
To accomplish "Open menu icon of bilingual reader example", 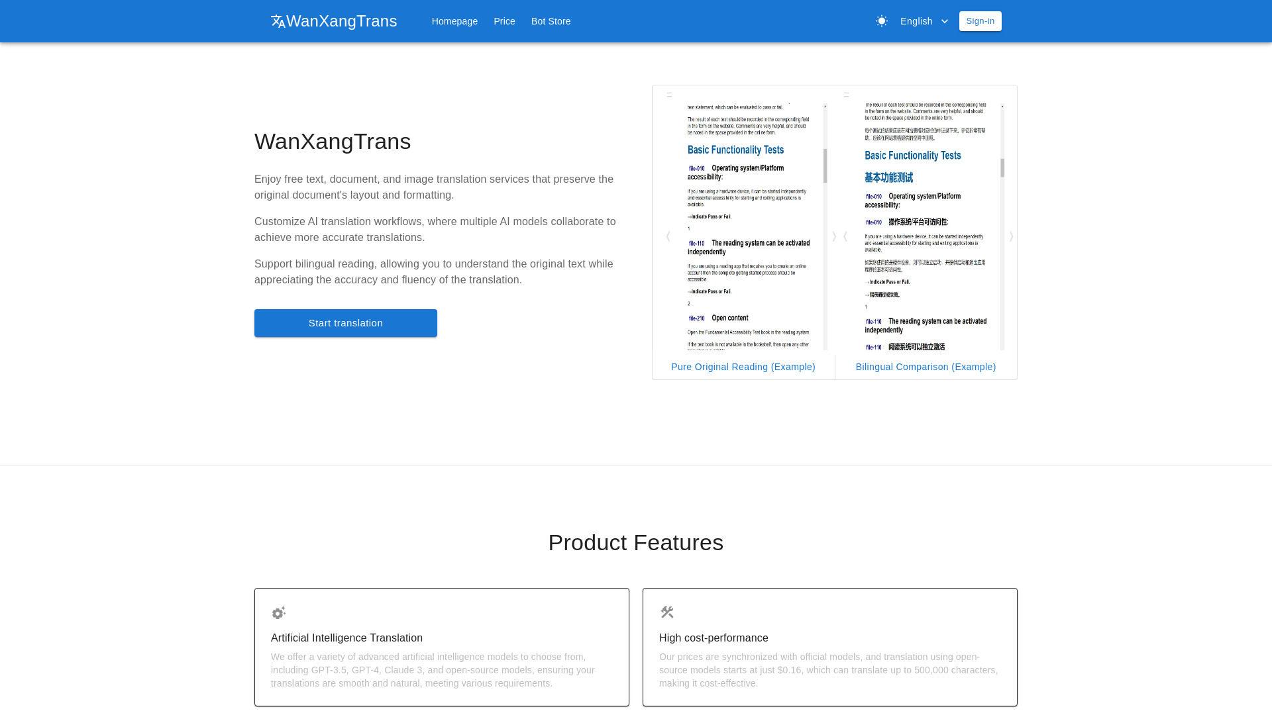I will 846,95.
